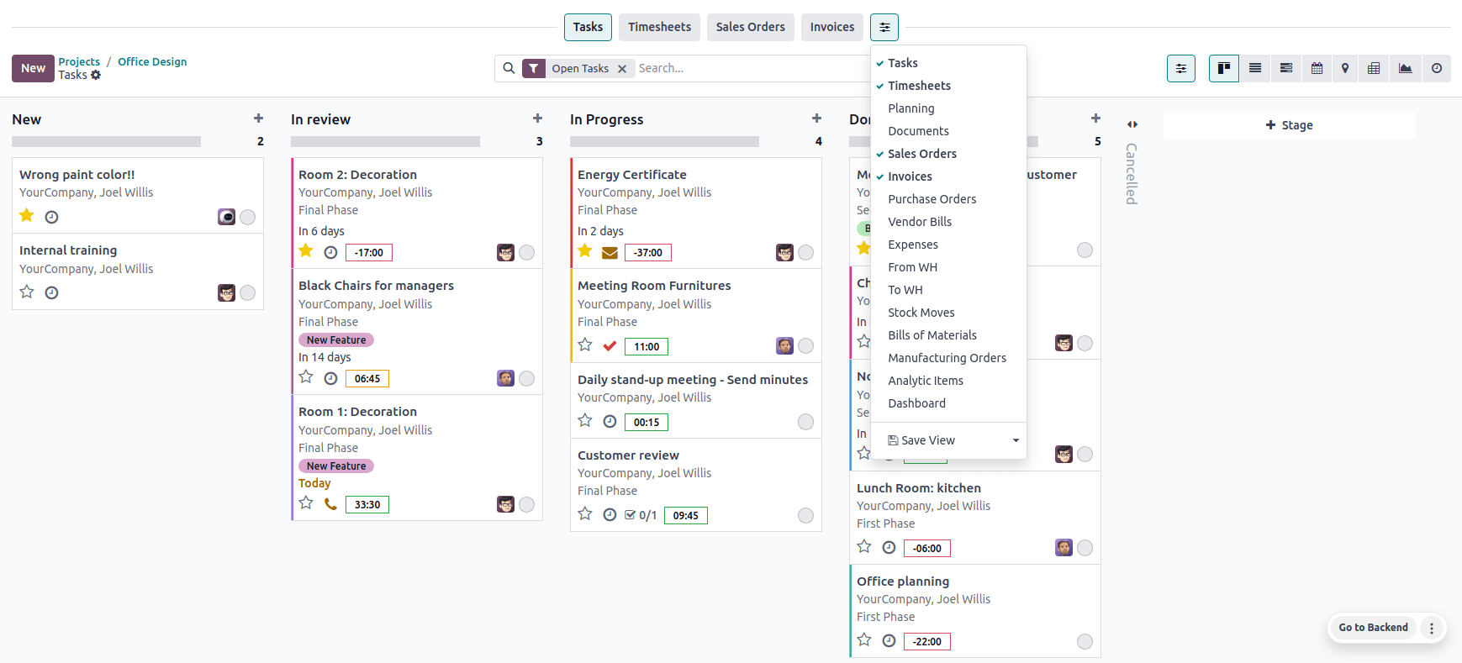Switch to the Pivot view
The width and height of the screenshot is (1462, 663).
pos(1374,68)
